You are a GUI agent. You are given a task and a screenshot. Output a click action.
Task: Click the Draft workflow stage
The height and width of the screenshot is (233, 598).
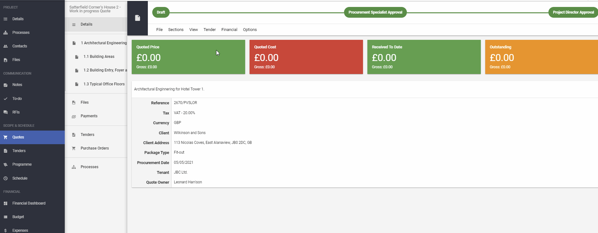(x=161, y=12)
